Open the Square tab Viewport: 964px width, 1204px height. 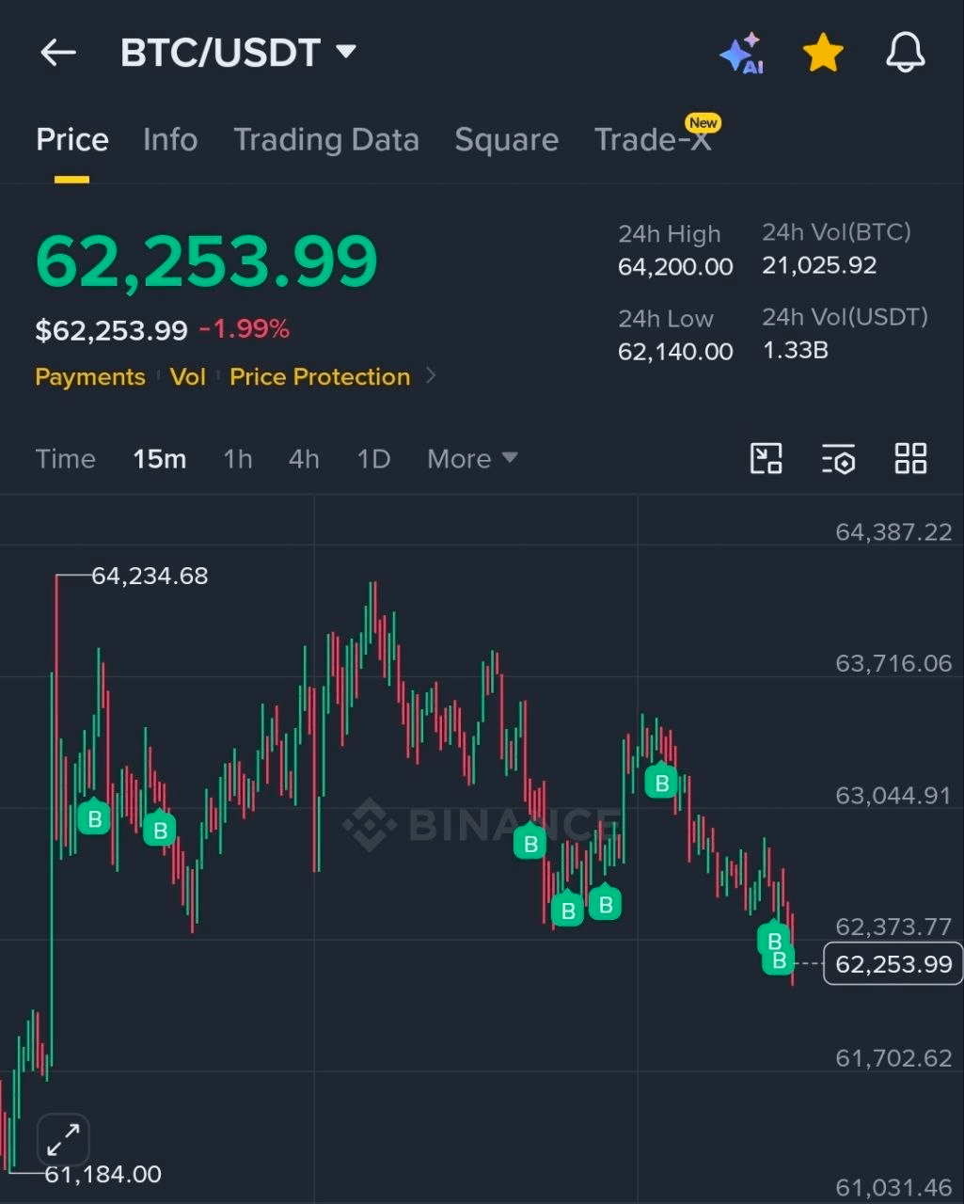point(506,140)
